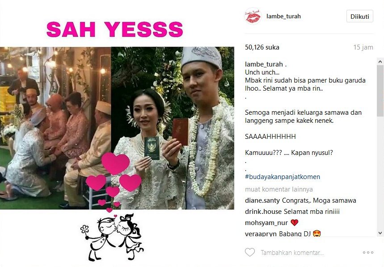Open the #budayakanpanjatkomen hashtag
Screen dimensions: 384x267
[x=283, y=177]
